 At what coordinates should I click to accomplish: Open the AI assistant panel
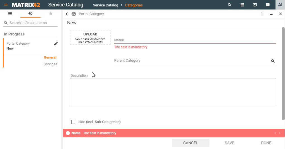[280, 5]
